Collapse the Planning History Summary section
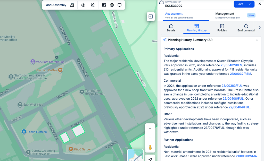 tap(257, 40)
